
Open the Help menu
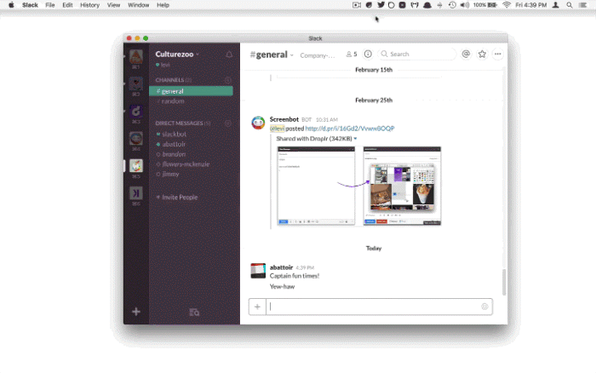[163, 5]
